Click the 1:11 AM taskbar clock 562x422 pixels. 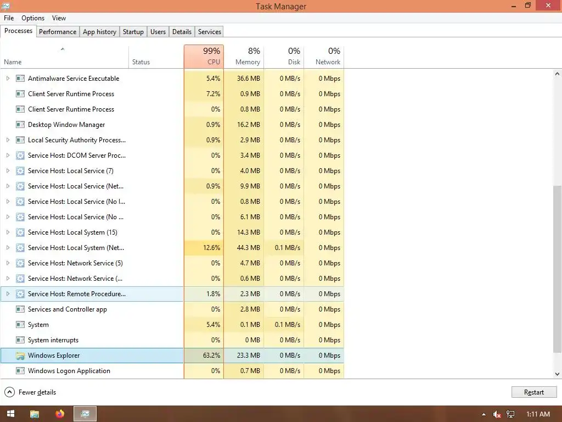538,414
